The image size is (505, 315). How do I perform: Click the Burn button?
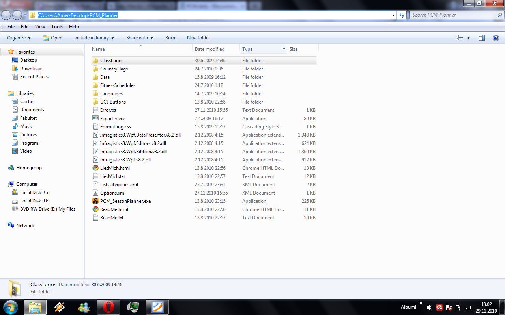(170, 38)
